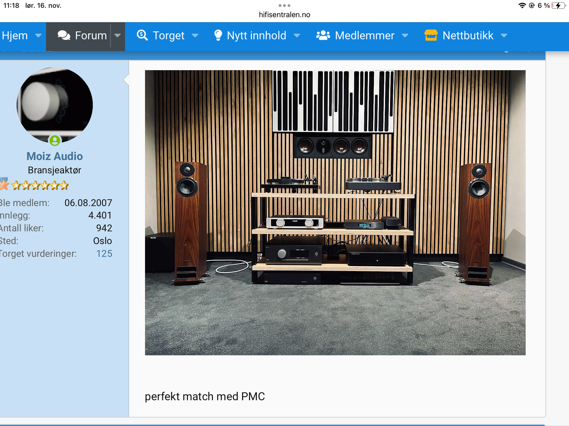This screenshot has width=569, height=426.
Task: Open Moiz Audio's profile link
Action: coord(55,156)
